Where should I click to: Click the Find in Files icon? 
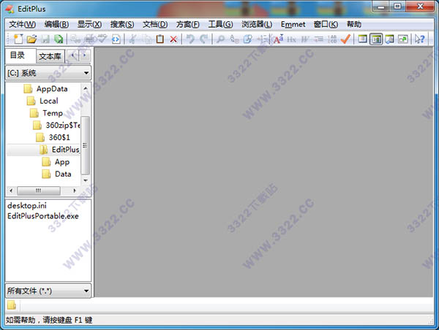(248, 39)
